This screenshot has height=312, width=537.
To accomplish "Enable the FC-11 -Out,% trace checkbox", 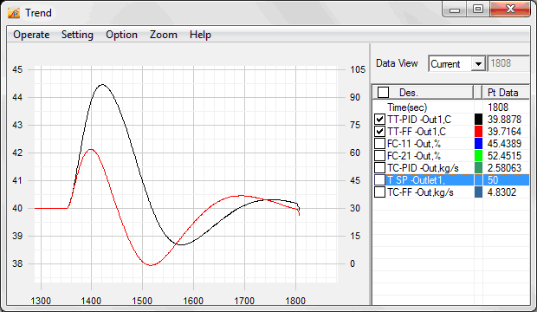I will [x=379, y=144].
